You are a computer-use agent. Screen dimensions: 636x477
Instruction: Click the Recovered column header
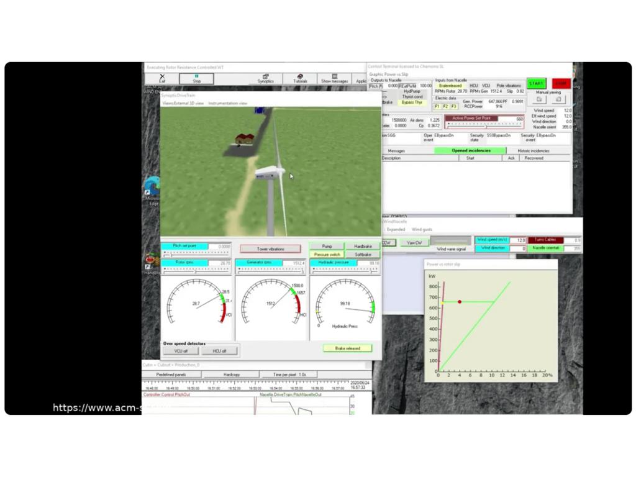coord(545,158)
